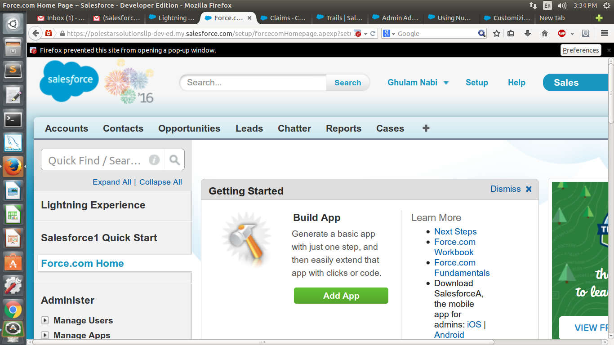Image resolution: width=614 pixels, height=345 pixels.
Task: Open the Next Steps link
Action: click(x=455, y=232)
